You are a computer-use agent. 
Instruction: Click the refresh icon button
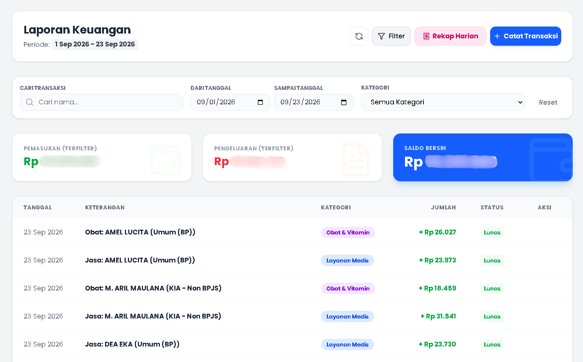pos(359,36)
